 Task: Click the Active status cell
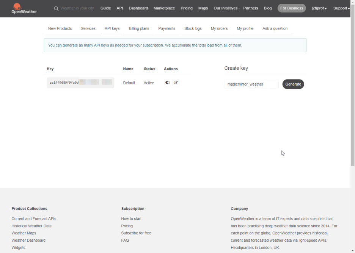tap(149, 83)
